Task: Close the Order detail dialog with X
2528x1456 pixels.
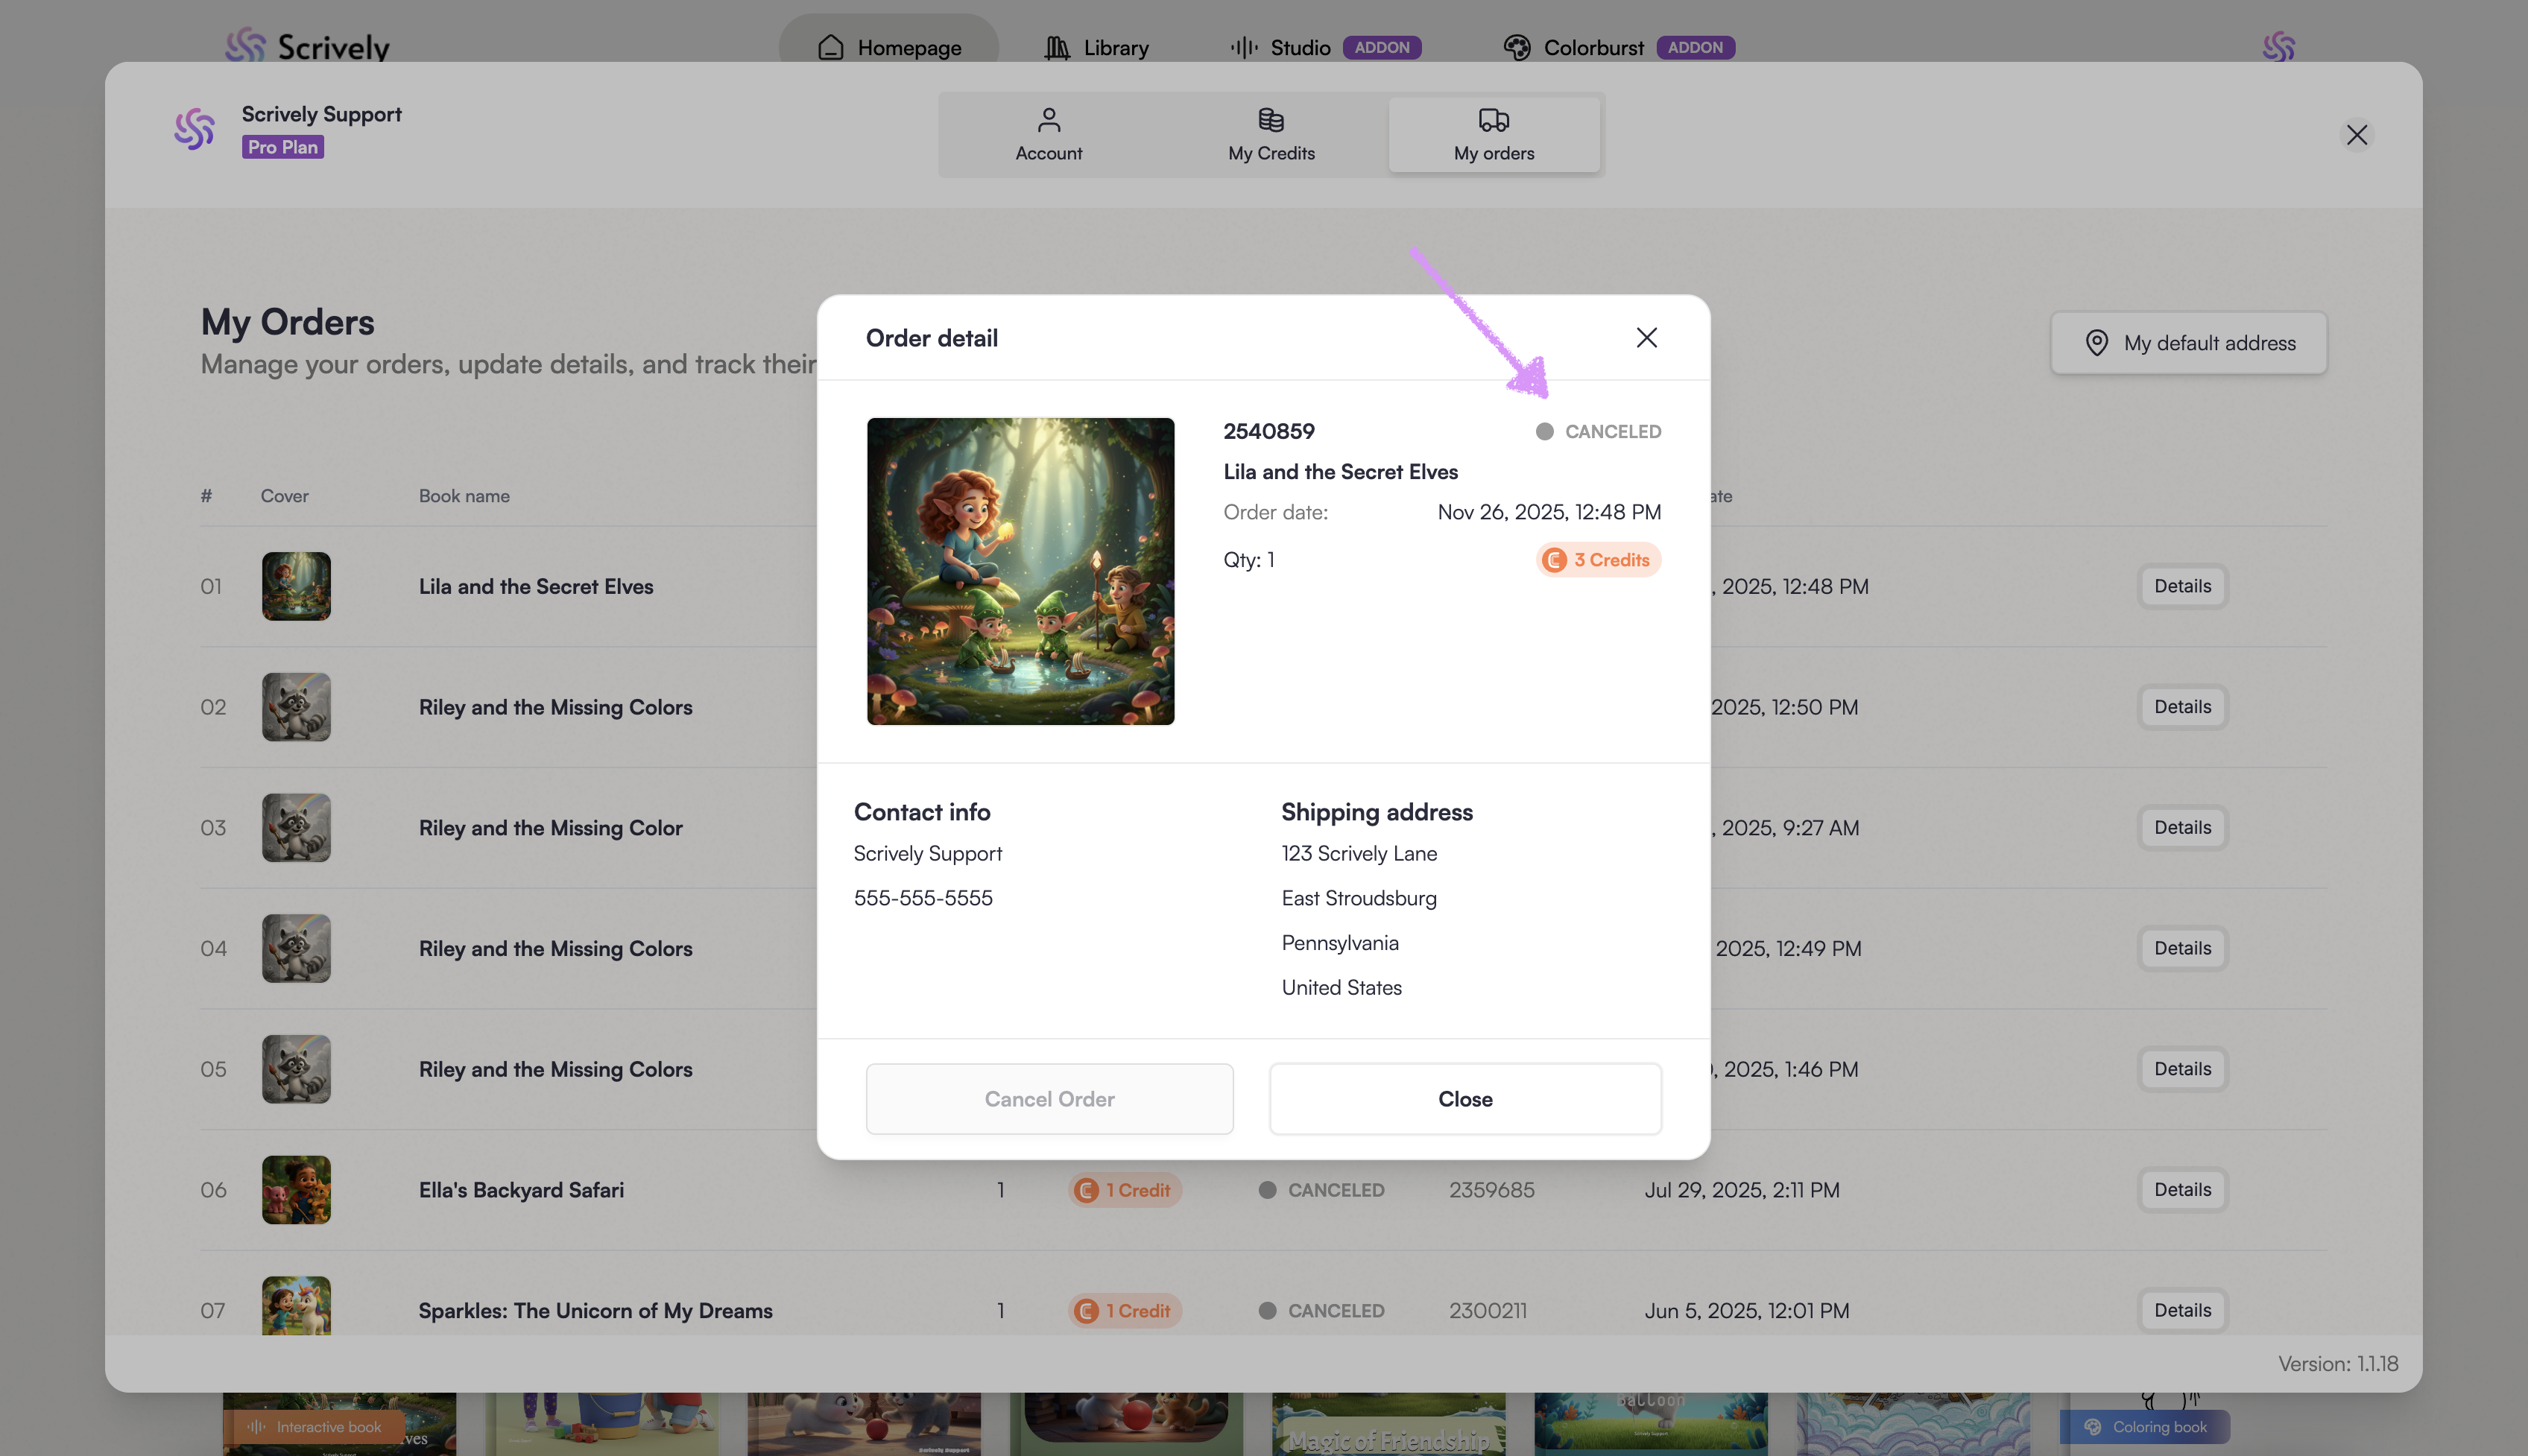Action: 1646,338
